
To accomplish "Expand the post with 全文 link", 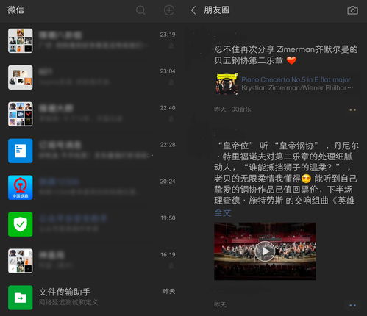I will 222,212.
